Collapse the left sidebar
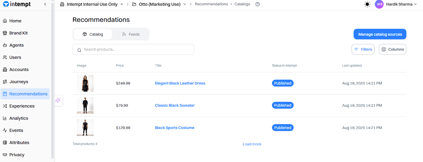This screenshot has height=162, width=423. pos(45,4)
